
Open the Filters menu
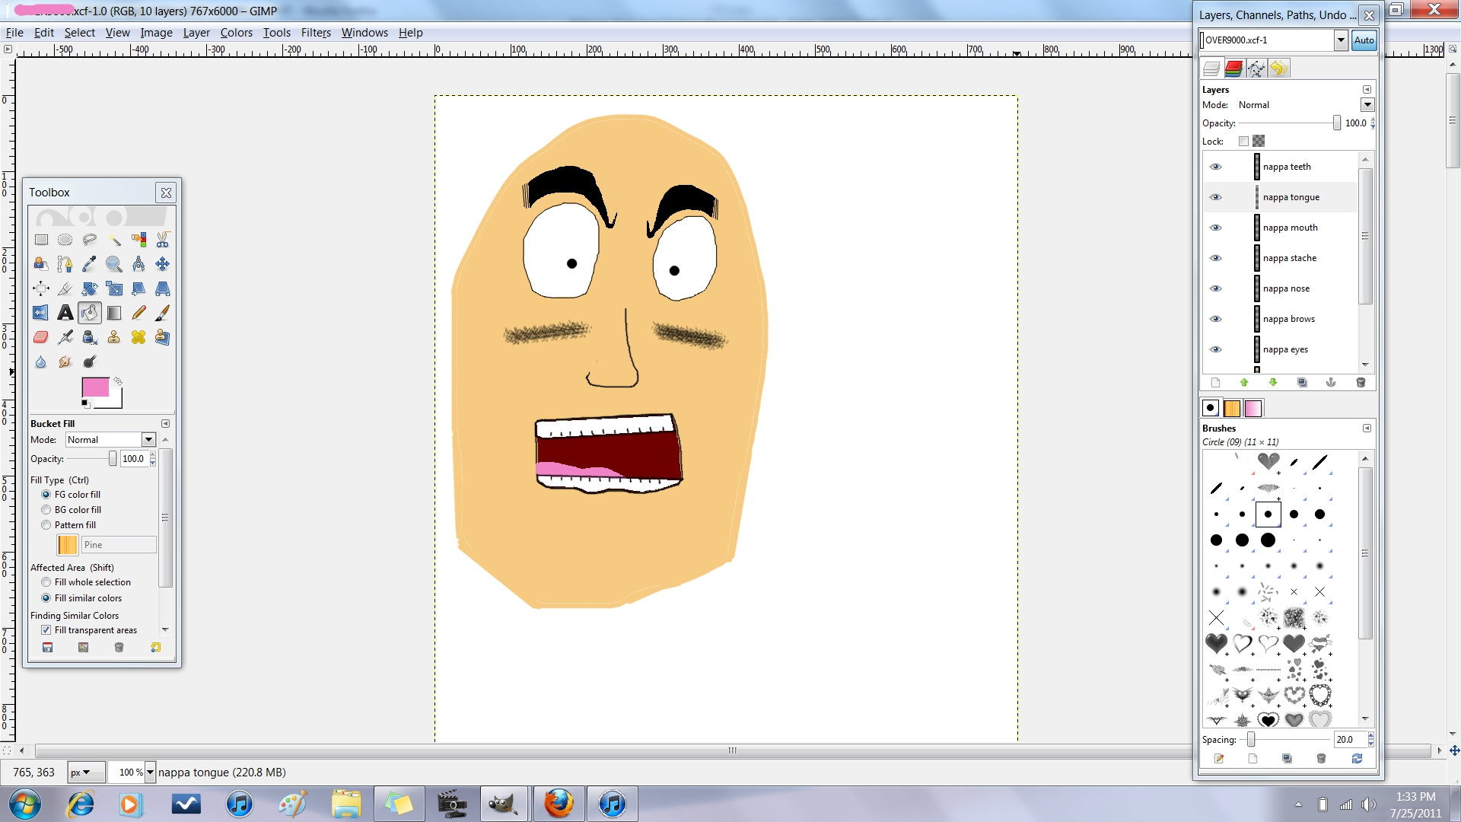(316, 33)
